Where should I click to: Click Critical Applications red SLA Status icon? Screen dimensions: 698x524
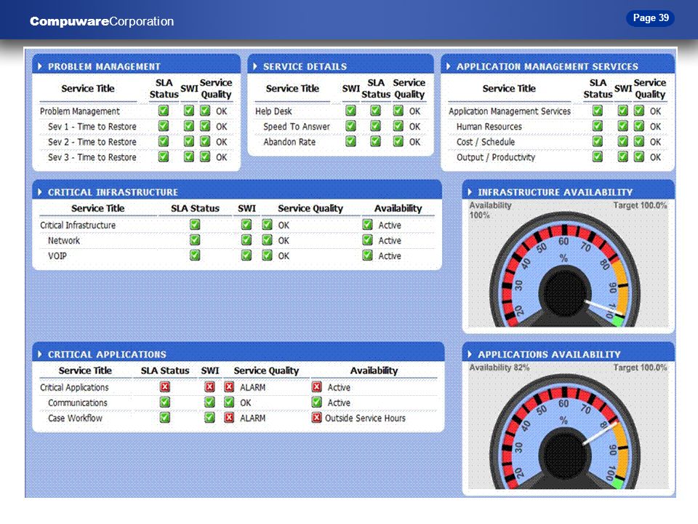[x=165, y=386]
